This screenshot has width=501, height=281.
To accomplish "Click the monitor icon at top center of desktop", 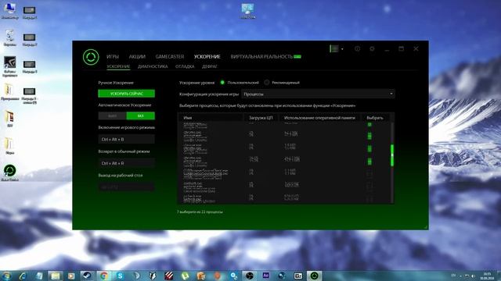I will coord(247,10).
